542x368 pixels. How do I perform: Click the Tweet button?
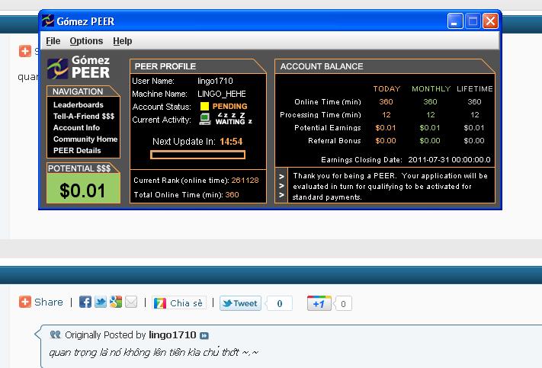[x=240, y=303]
